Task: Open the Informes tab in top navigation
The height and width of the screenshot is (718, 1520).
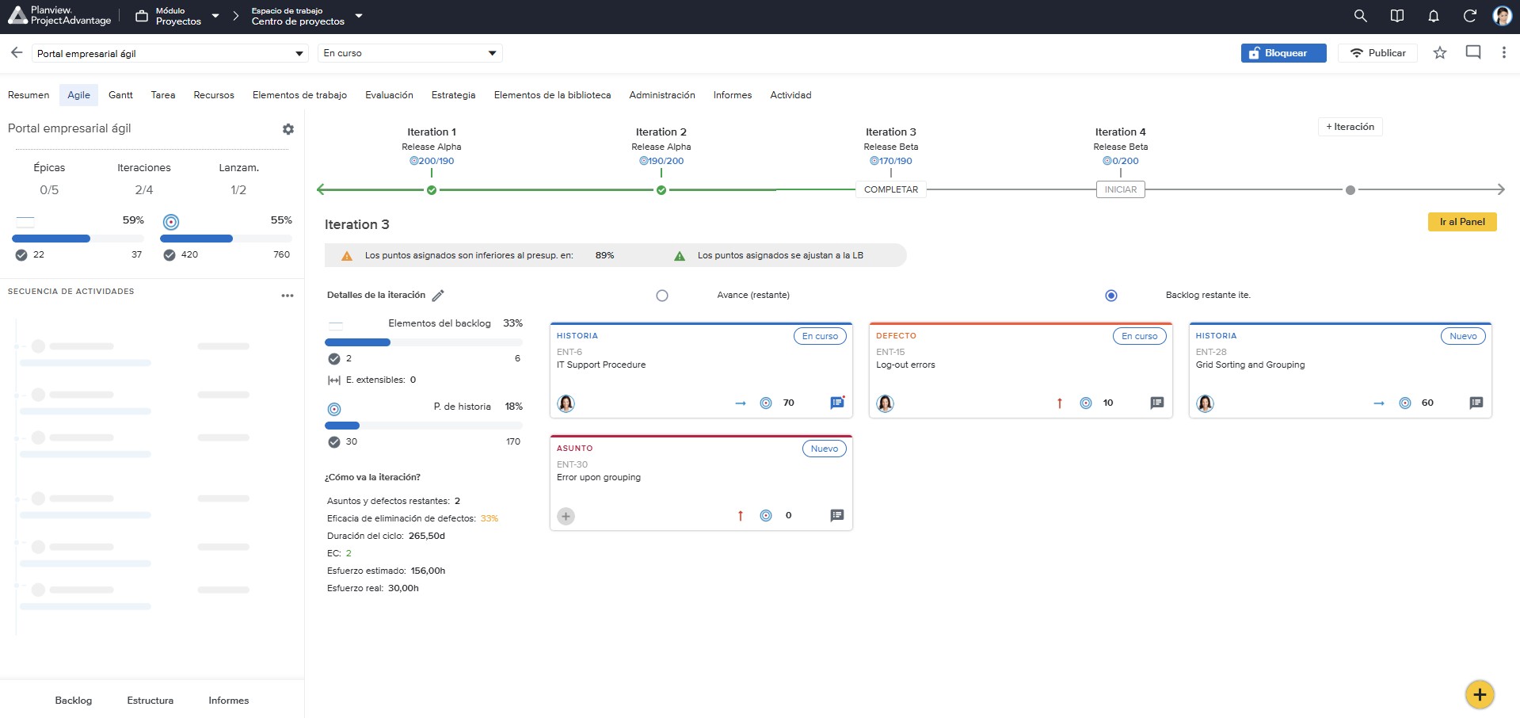Action: pyautogui.click(x=732, y=95)
